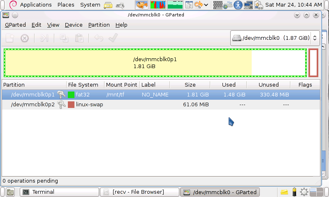Screen dimensions: 329x197
Task: Click the device selector up-down arrows
Action: (315, 38)
